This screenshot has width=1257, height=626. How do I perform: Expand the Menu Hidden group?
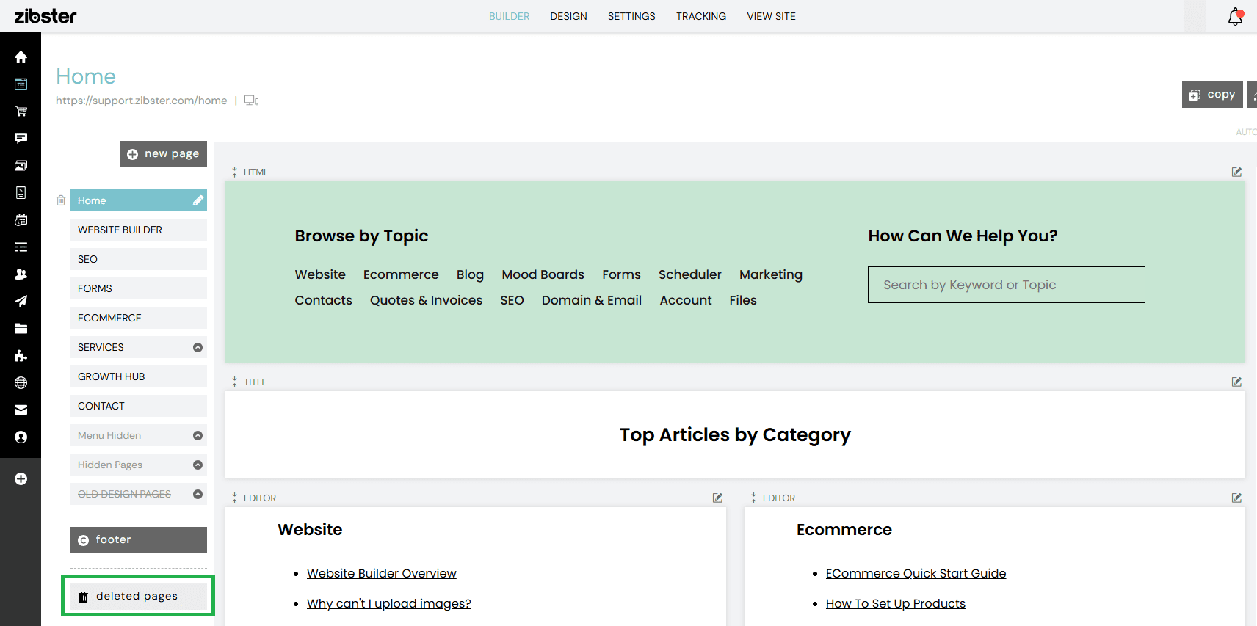[x=198, y=435]
